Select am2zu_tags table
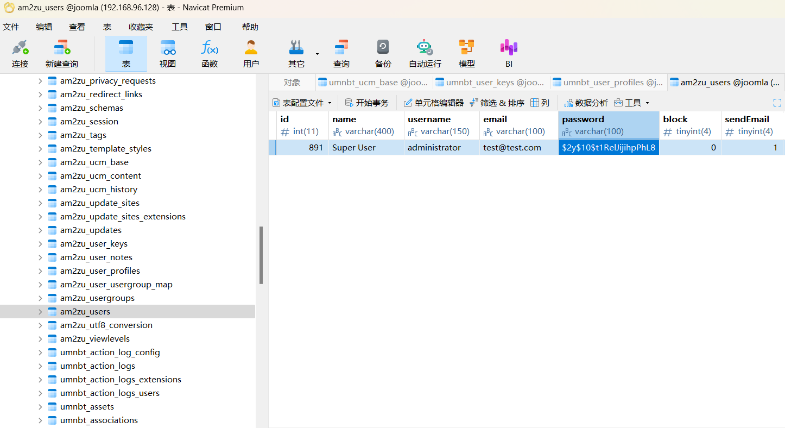This screenshot has width=785, height=428. tap(83, 135)
